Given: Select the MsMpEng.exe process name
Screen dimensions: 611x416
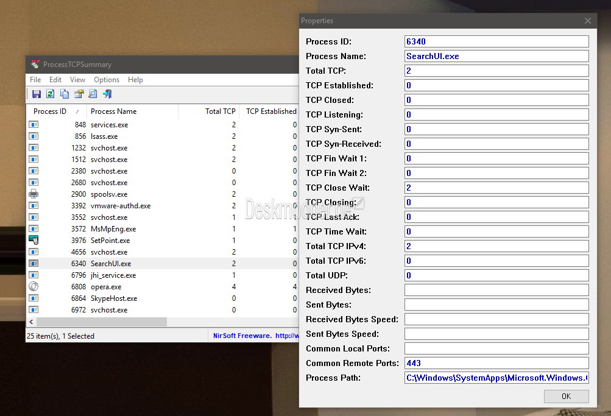Looking at the screenshot, I should coord(113,228).
